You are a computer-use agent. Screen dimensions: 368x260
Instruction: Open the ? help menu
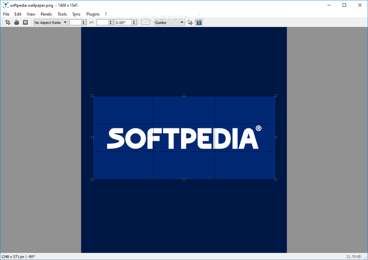106,14
